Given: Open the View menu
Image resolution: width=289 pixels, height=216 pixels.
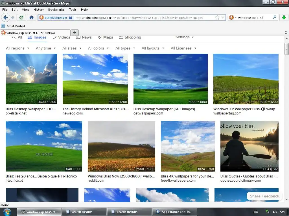Looking at the screenshot, I should (x=25, y=10).
